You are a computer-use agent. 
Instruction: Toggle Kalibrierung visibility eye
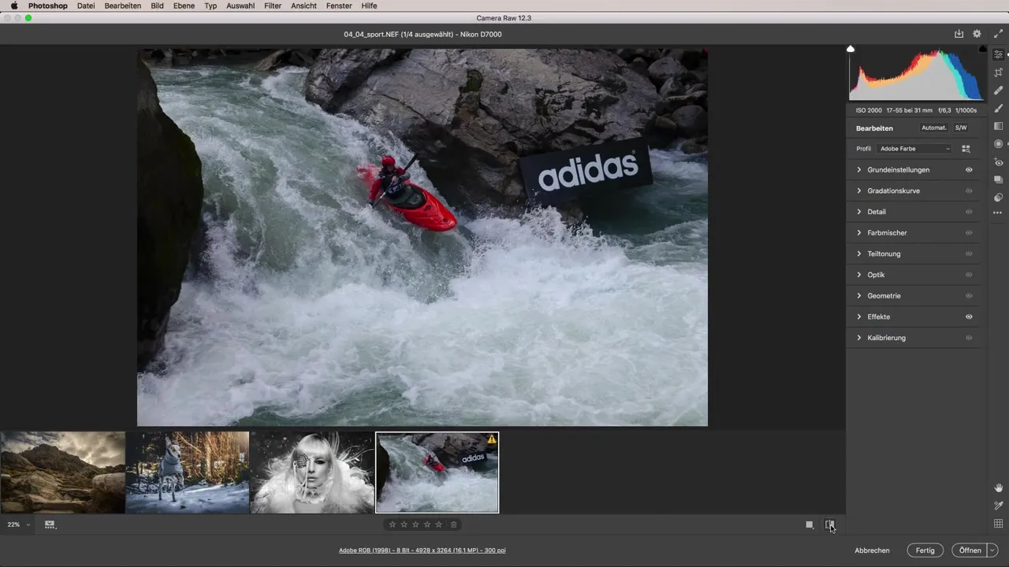969,338
